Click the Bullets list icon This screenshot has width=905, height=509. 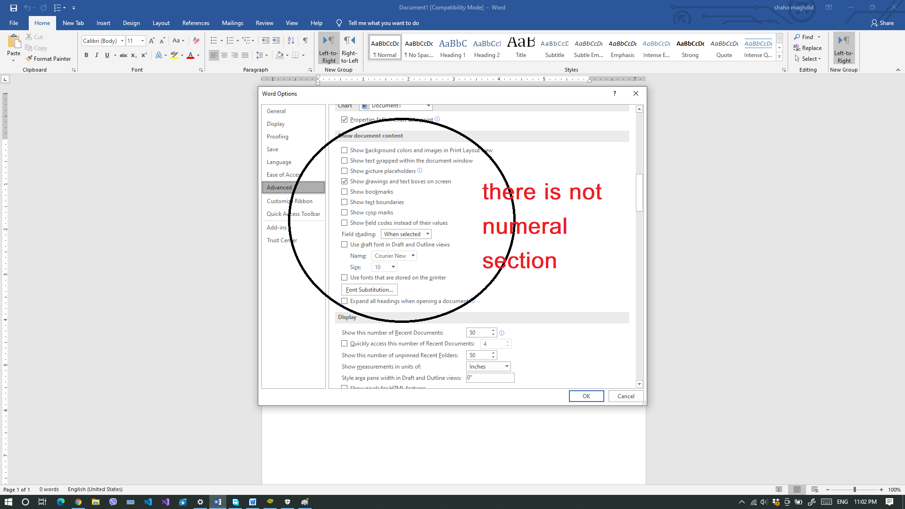point(214,41)
